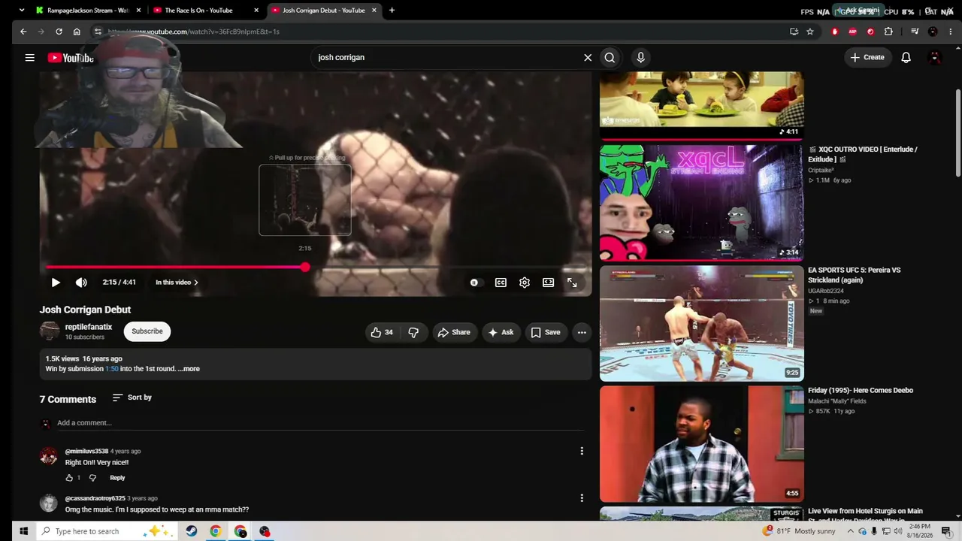Show hidden system tray icons
Image resolution: width=962 pixels, height=541 pixels.
(x=850, y=531)
